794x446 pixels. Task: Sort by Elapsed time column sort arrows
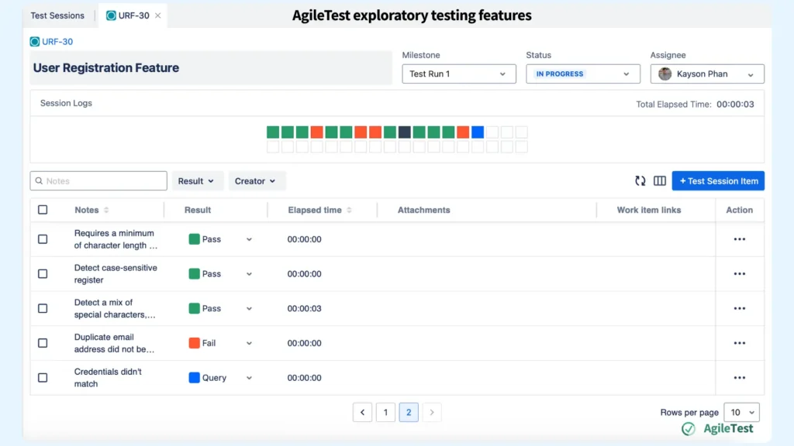point(350,210)
